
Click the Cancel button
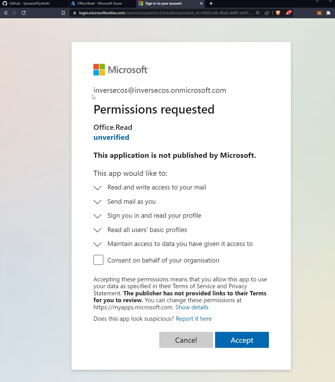(186, 340)
